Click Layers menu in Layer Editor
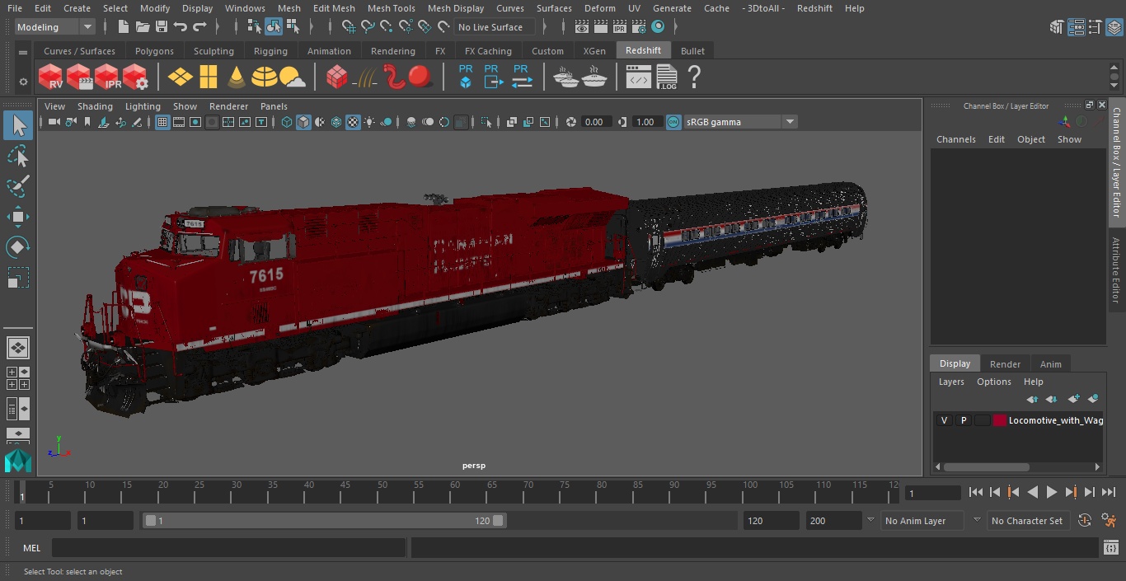This screenshot has height=581, width=1126. point(951,382)
